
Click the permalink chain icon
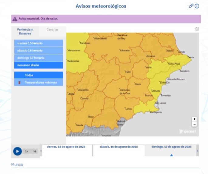(191, 6)
